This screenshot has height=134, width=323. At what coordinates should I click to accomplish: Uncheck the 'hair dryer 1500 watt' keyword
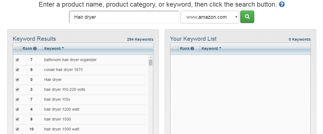[17, 129]
